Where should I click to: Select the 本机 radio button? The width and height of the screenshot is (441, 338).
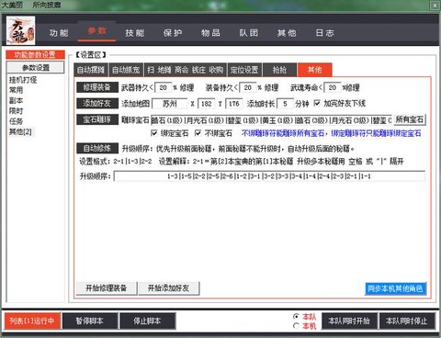(296, 326)
